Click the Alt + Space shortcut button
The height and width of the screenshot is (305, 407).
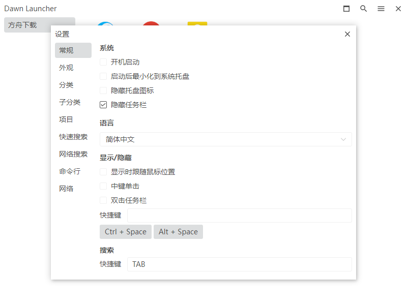pyautogui.click(x=178, y=232)
